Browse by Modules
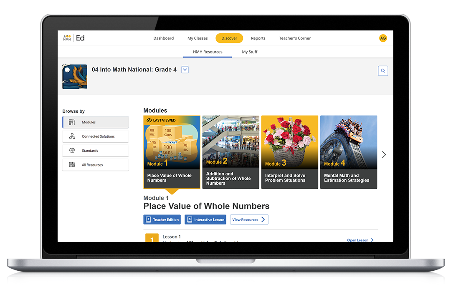451x292 pixels. [96, 122]
